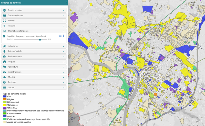Expand the Urbanisme section chevron

click(64, 46)
